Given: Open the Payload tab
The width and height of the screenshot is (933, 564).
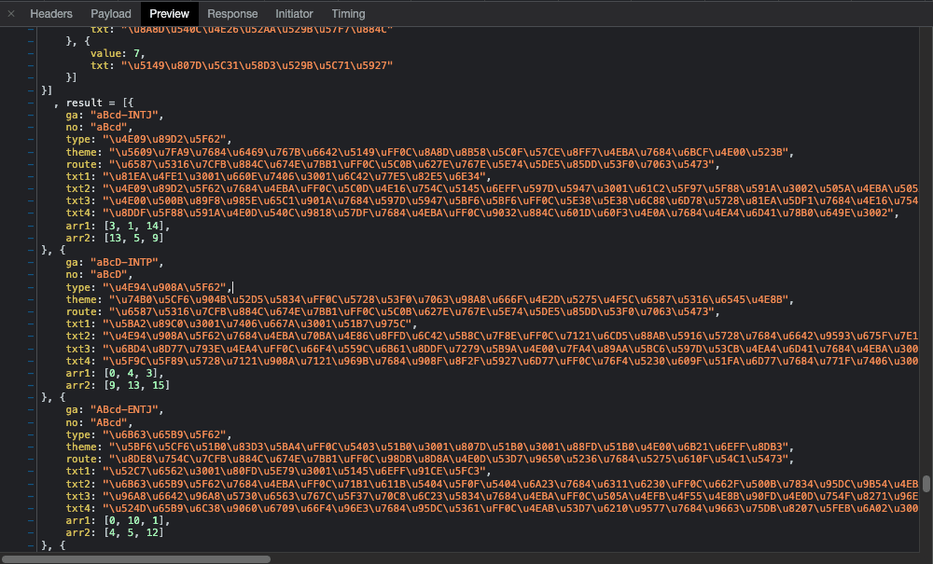Looking at the screenshot, I should click(110, 14).
